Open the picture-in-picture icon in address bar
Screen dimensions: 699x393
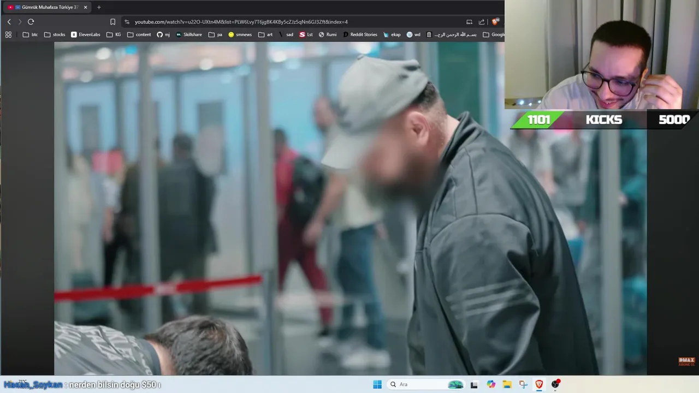coord(469,22)
